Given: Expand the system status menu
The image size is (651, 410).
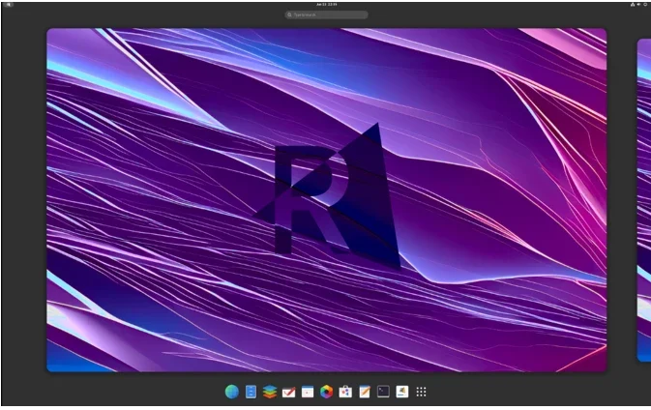Looking at the screenshot, I should tap(637, 4).
